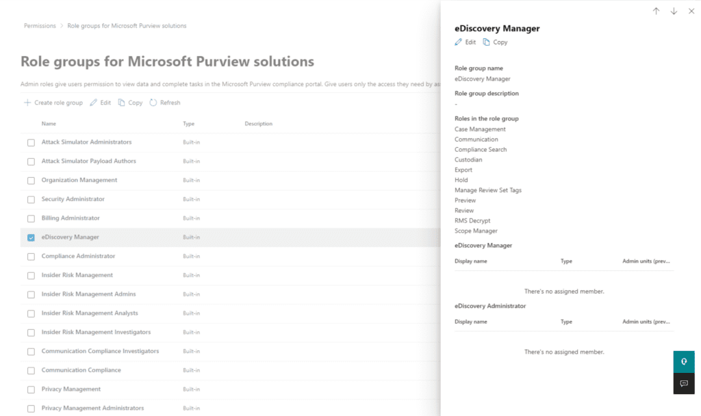Check the Attack Simulator Payload Authors checkbox

(31, 161)
